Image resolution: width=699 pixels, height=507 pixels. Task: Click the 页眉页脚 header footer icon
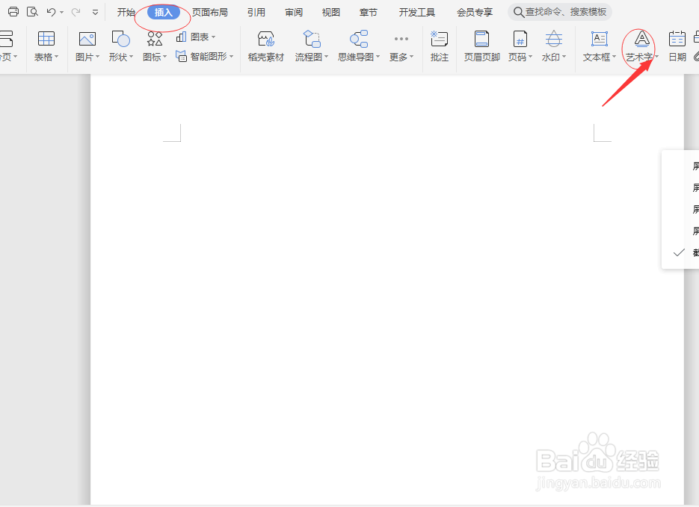tap(482, 39)
